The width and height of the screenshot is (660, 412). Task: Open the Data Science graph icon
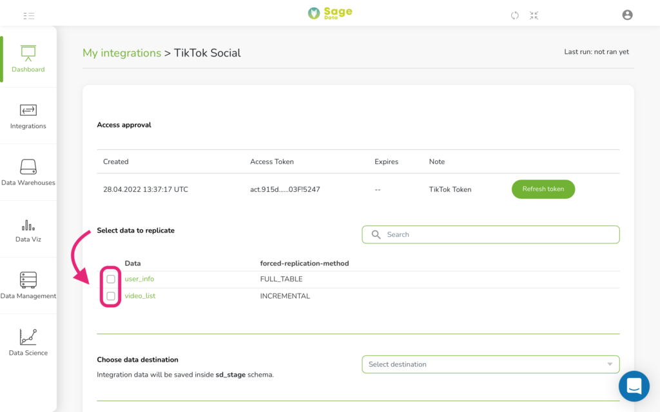[x=28, y=337]
